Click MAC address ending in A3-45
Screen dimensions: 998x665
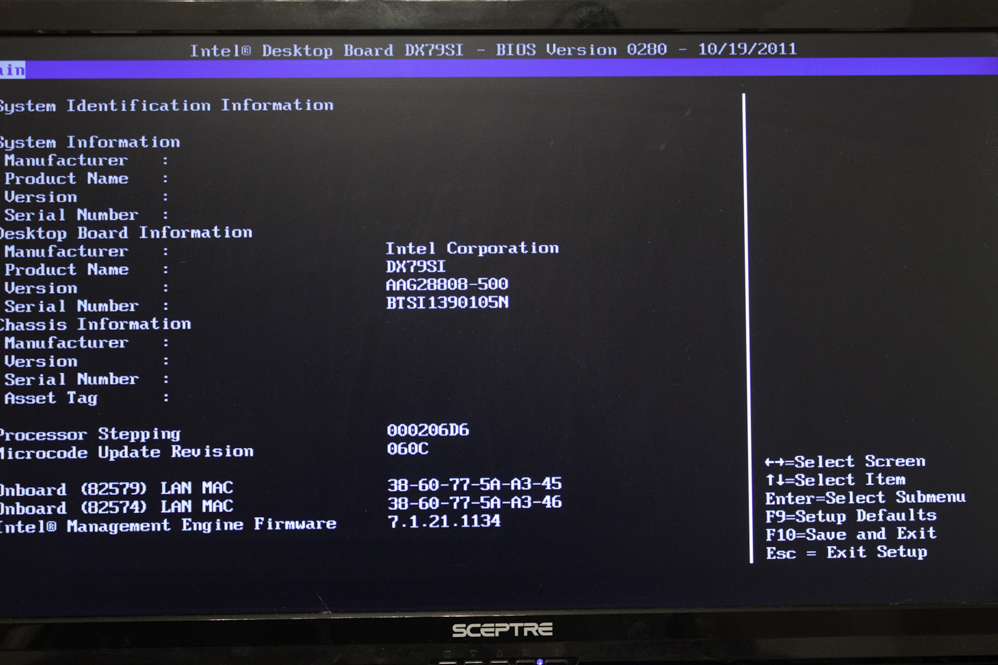[474, 484]
